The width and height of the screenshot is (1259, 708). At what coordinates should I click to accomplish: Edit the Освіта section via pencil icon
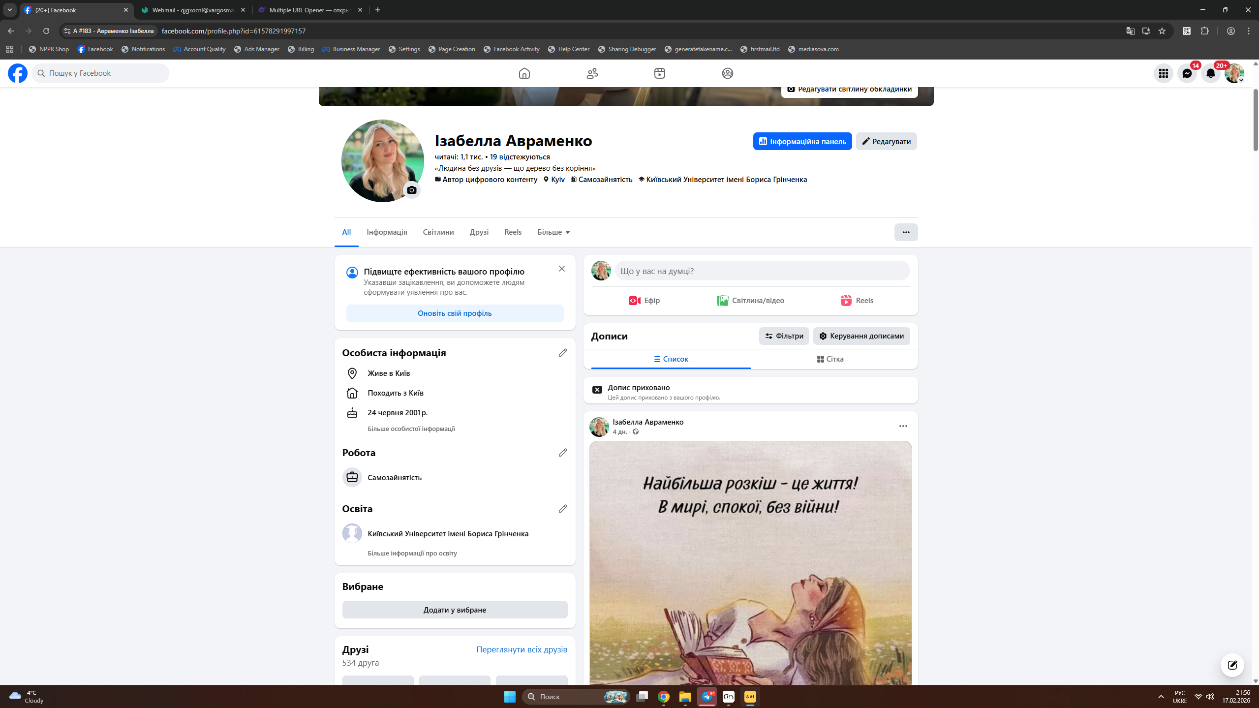point(563,509)
